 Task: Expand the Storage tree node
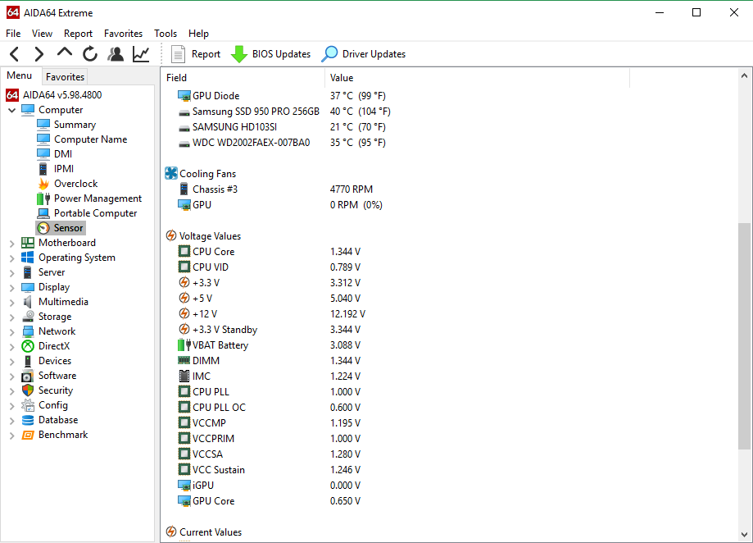click(x=12, y=317)
